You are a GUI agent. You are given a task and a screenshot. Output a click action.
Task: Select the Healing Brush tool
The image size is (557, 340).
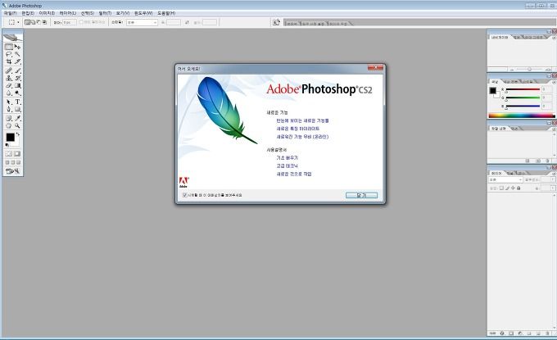8,70
